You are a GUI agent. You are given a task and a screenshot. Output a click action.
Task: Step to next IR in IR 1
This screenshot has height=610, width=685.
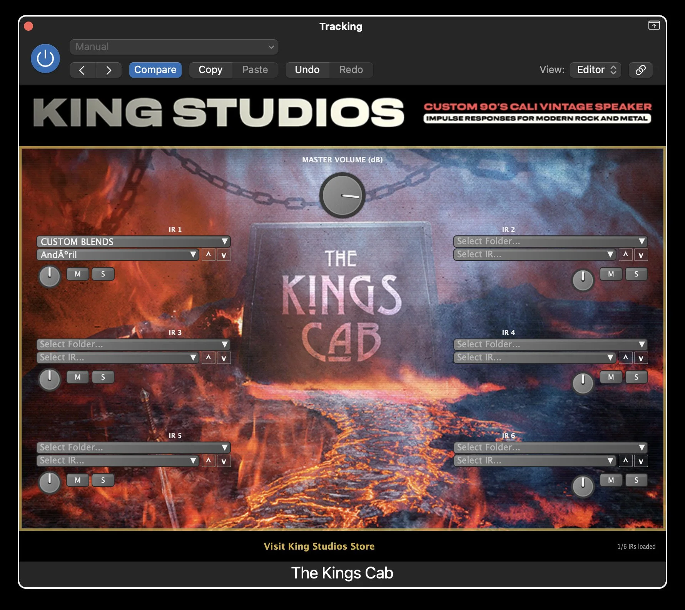pos(224,255)
